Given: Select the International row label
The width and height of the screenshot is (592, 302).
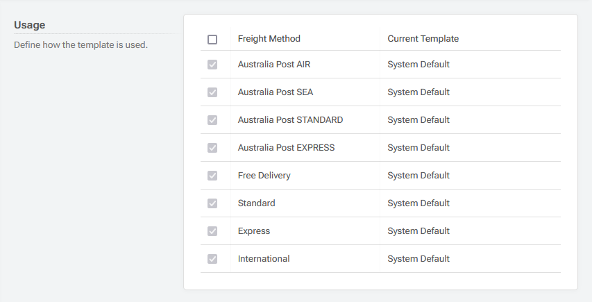Looking at the screenshot, I should click(264, 258).
